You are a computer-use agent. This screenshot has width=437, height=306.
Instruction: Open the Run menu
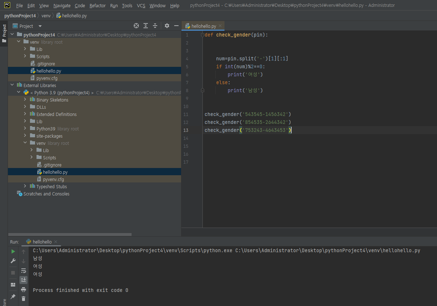click(x=114, y=5)
